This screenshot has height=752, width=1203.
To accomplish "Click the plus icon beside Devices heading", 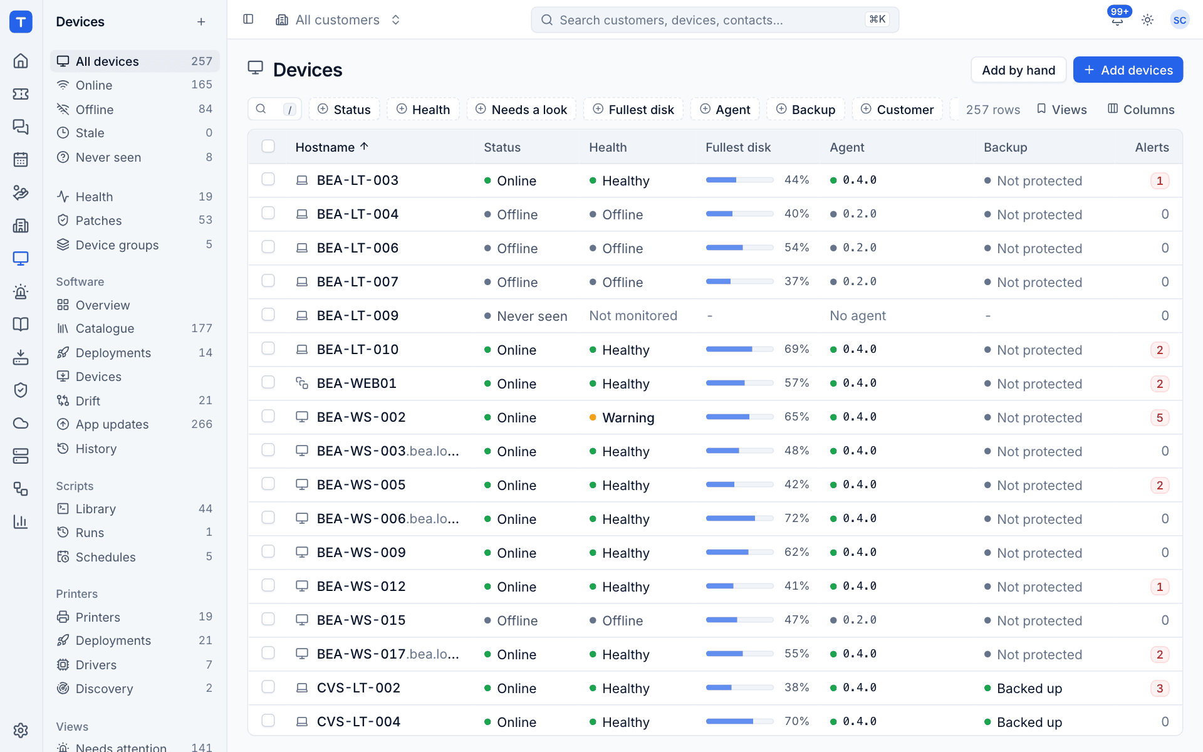I will tap(201, 22).
